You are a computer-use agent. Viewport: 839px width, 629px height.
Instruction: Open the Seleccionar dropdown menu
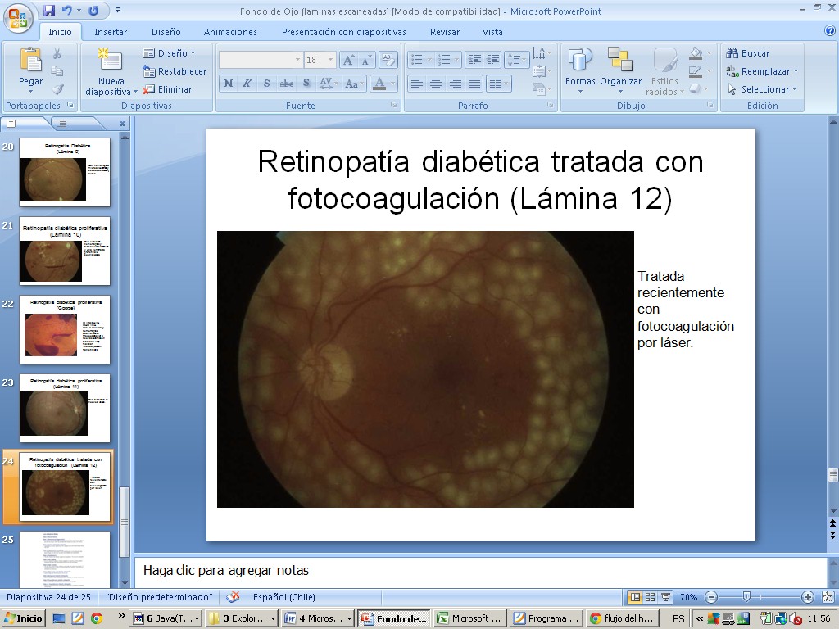click(762, 89)
